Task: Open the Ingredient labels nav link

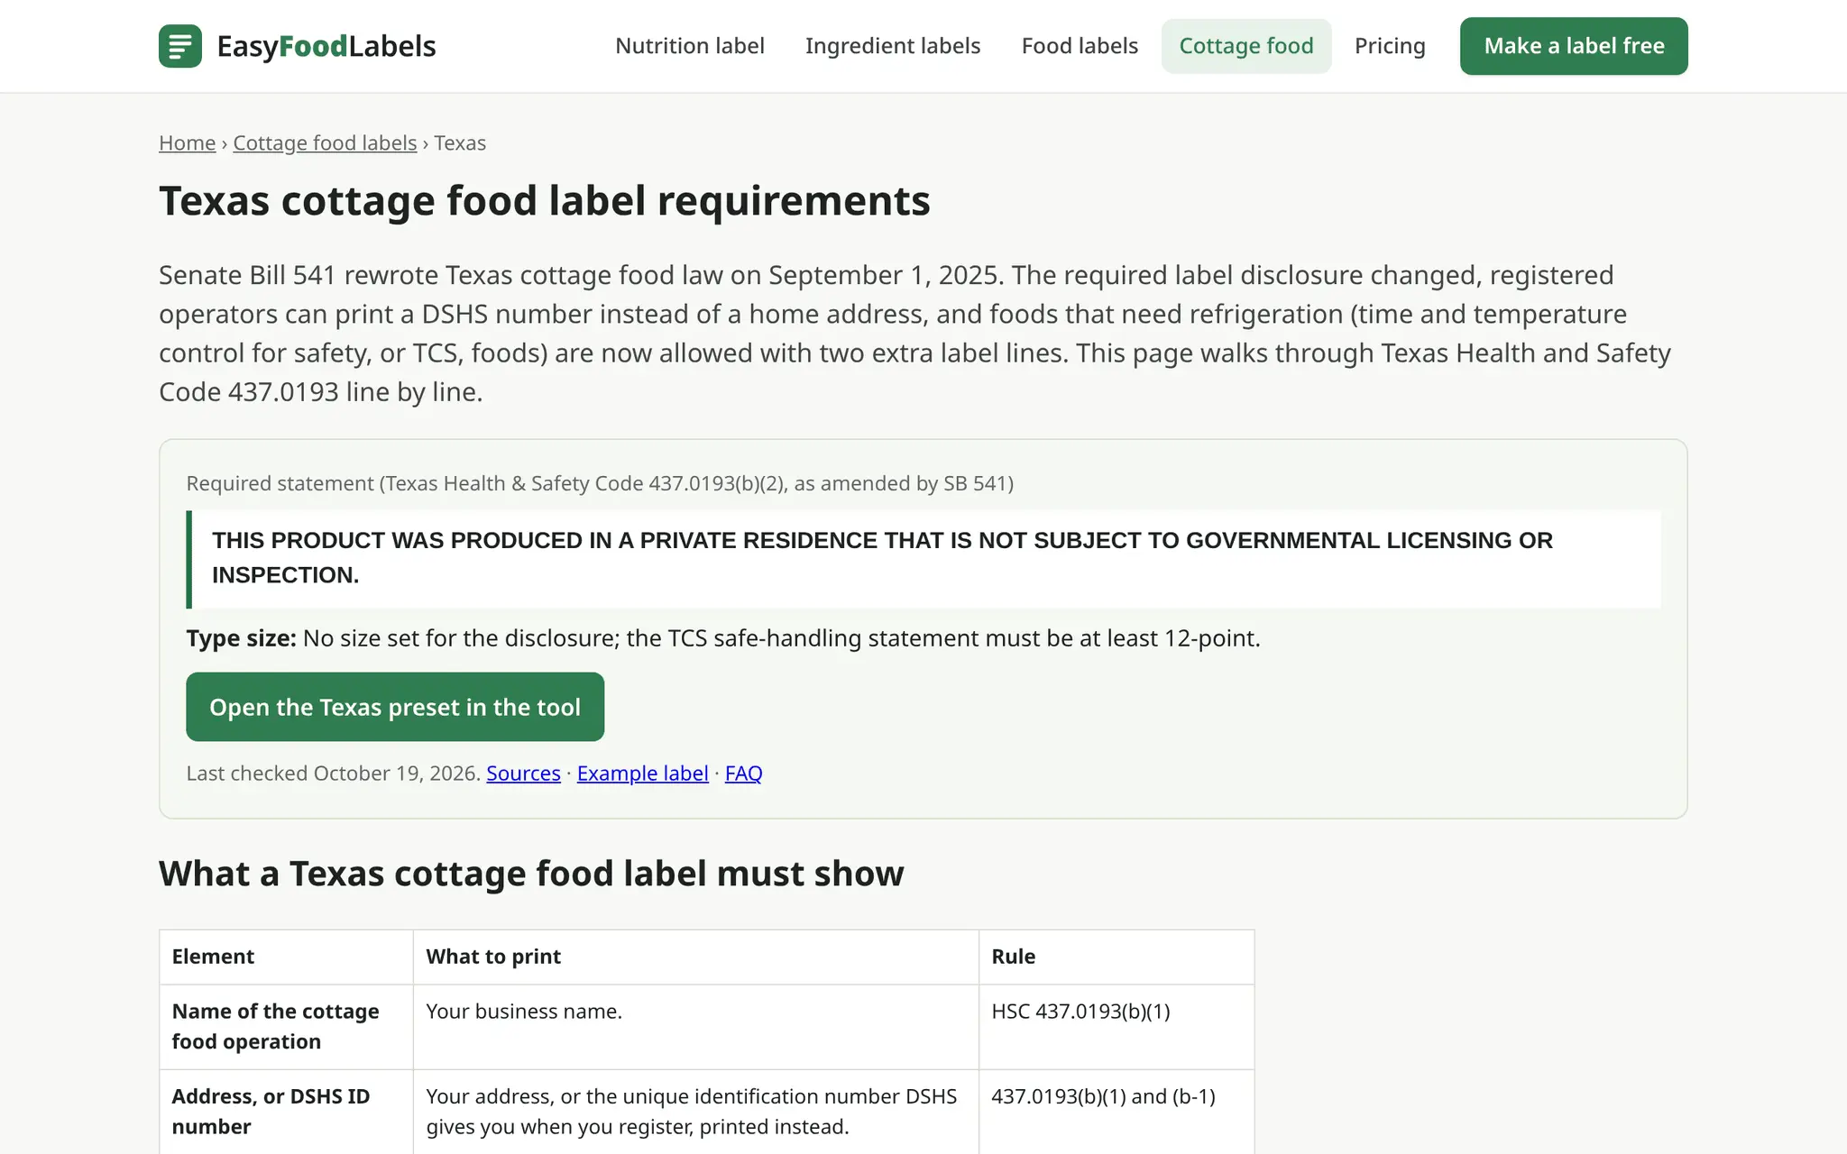Action: [893, 46]
